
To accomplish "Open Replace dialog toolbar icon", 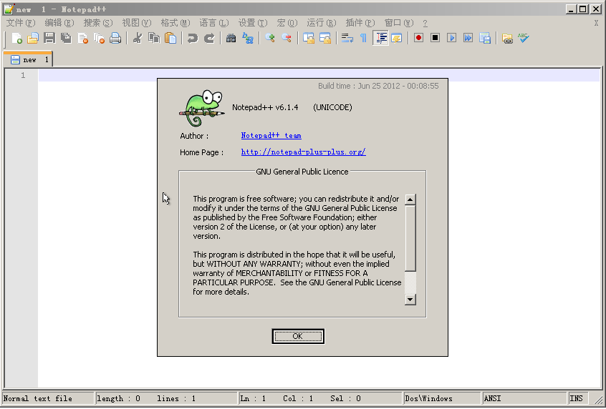I will click(247, 38).
